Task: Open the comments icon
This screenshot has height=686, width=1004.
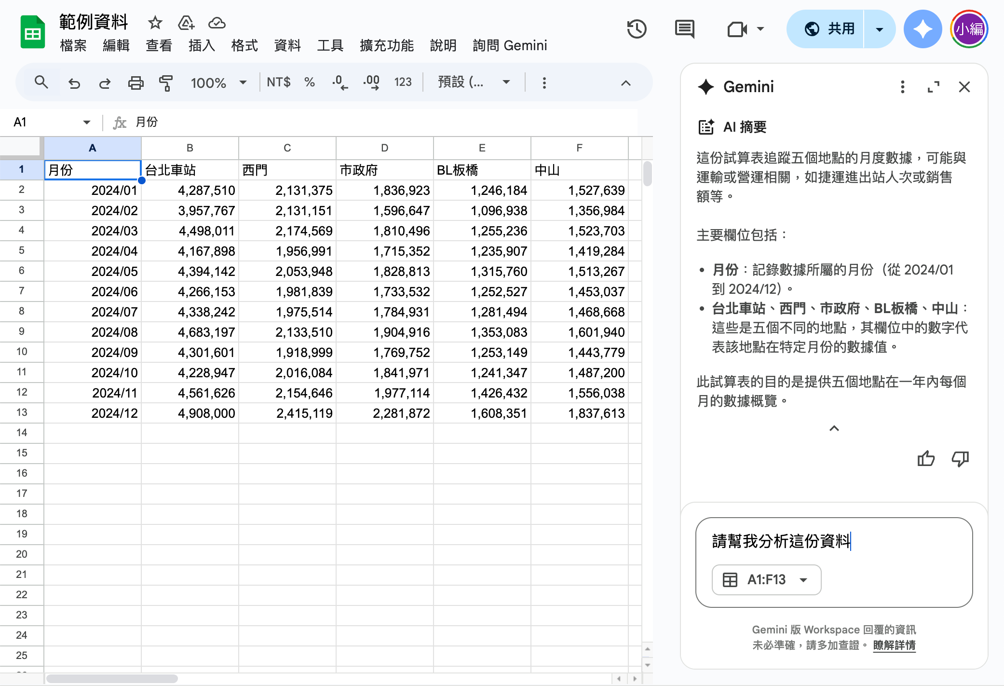Action: coord(684,29)
